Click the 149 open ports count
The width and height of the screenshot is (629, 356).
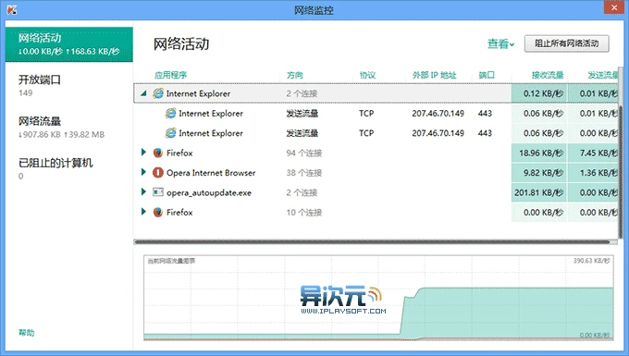[25, 93]
